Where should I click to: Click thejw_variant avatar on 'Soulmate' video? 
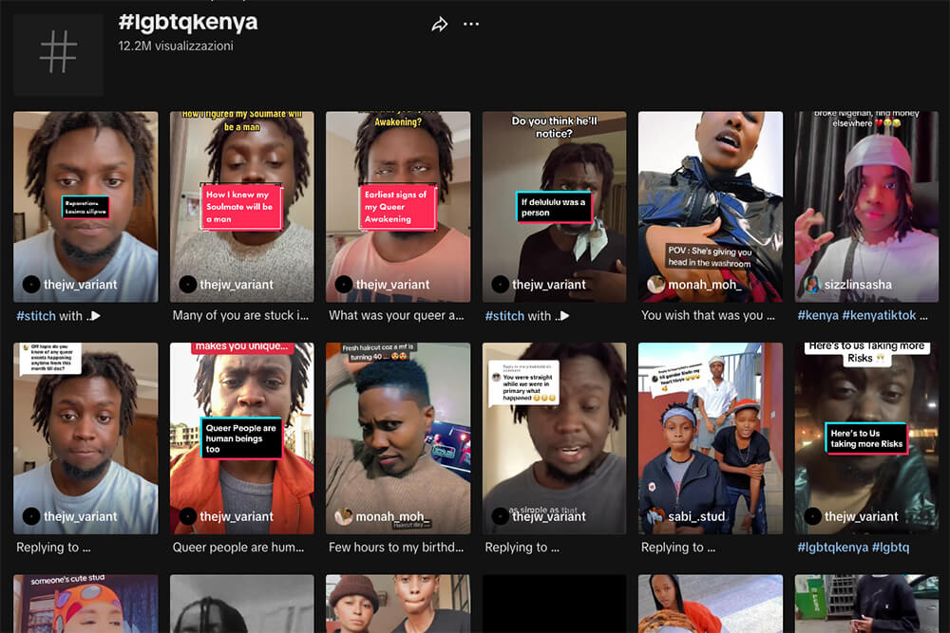point(188,284)
